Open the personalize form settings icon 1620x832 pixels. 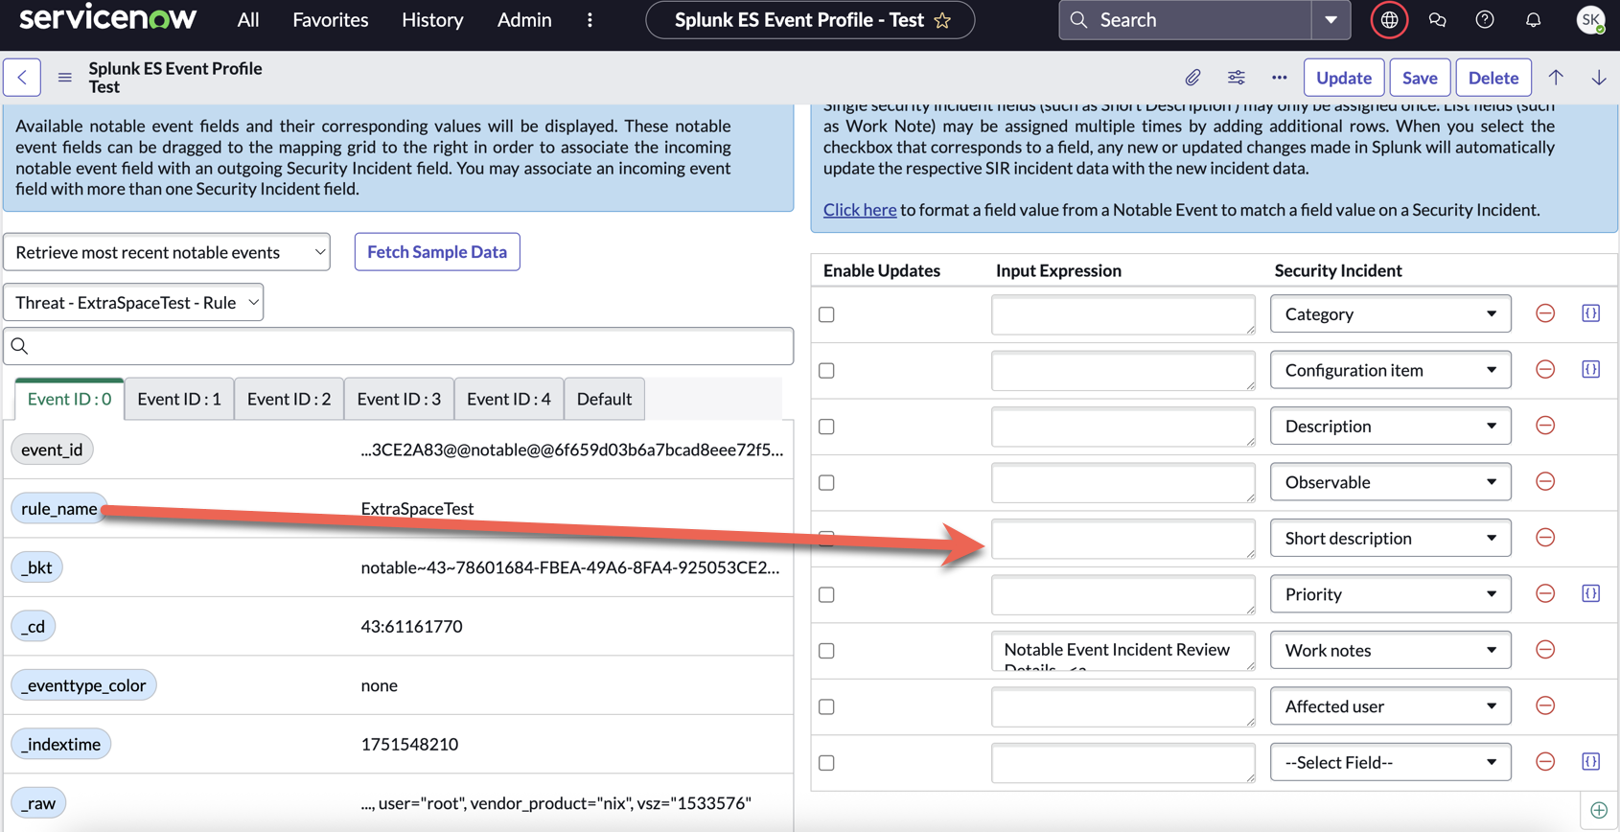tap(1237, 78)
